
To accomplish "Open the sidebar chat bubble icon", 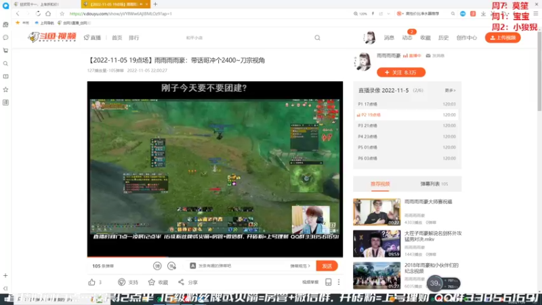I will coord(5,37).
